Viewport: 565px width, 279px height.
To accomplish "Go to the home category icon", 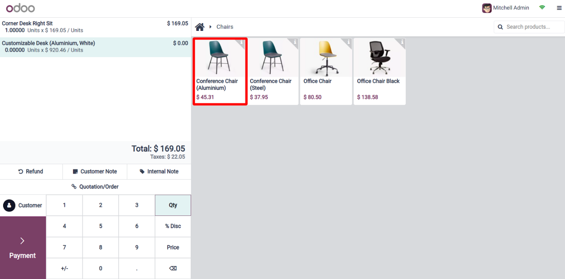I will pyautogui.click(x=200, y=27).
